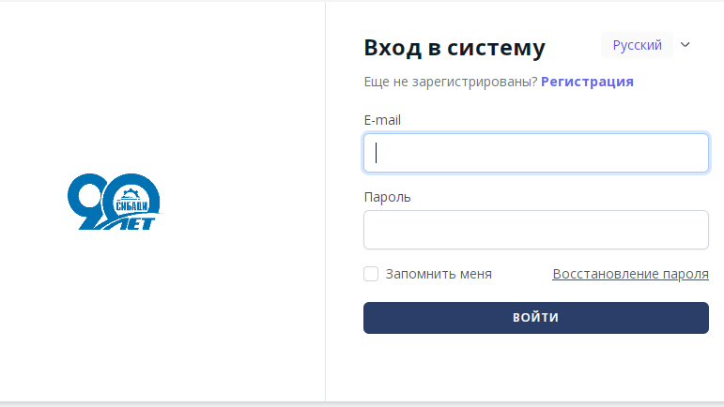This screenshot has width=724, height=407.
Task: Expand the language chevron arrow
Action: coord(685,45)
